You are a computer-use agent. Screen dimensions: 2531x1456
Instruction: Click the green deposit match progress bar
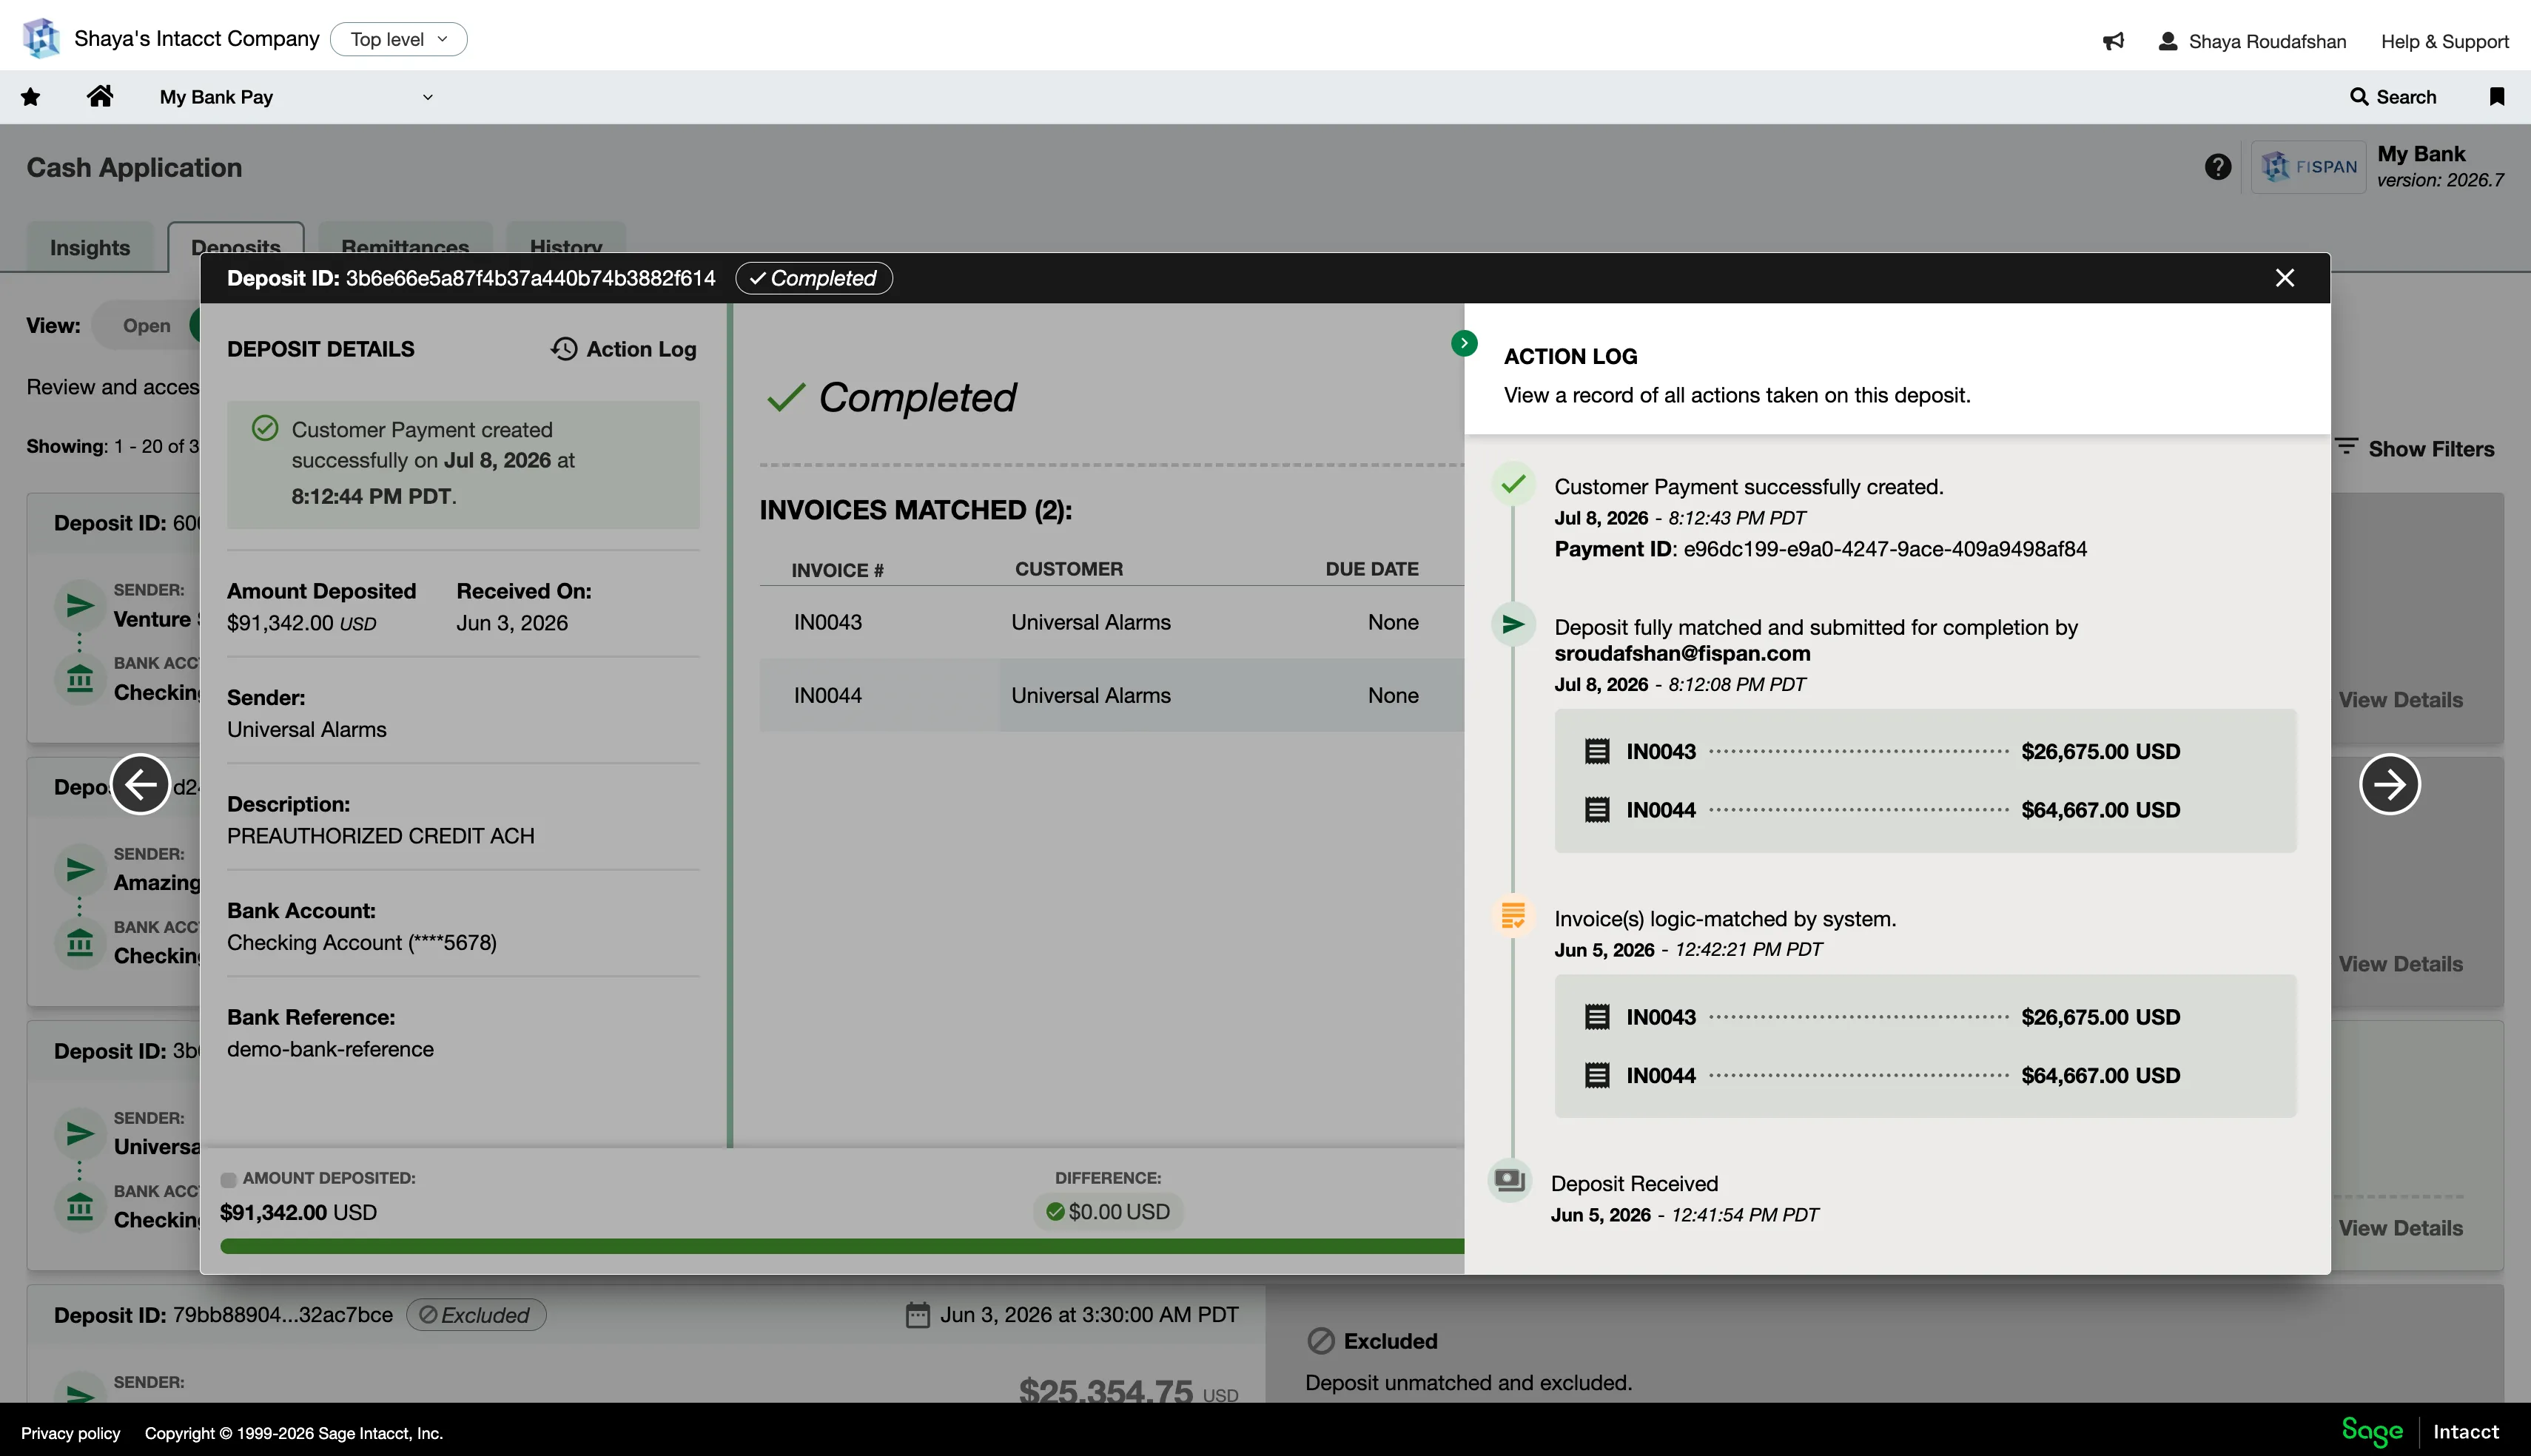click(842, 1246)
